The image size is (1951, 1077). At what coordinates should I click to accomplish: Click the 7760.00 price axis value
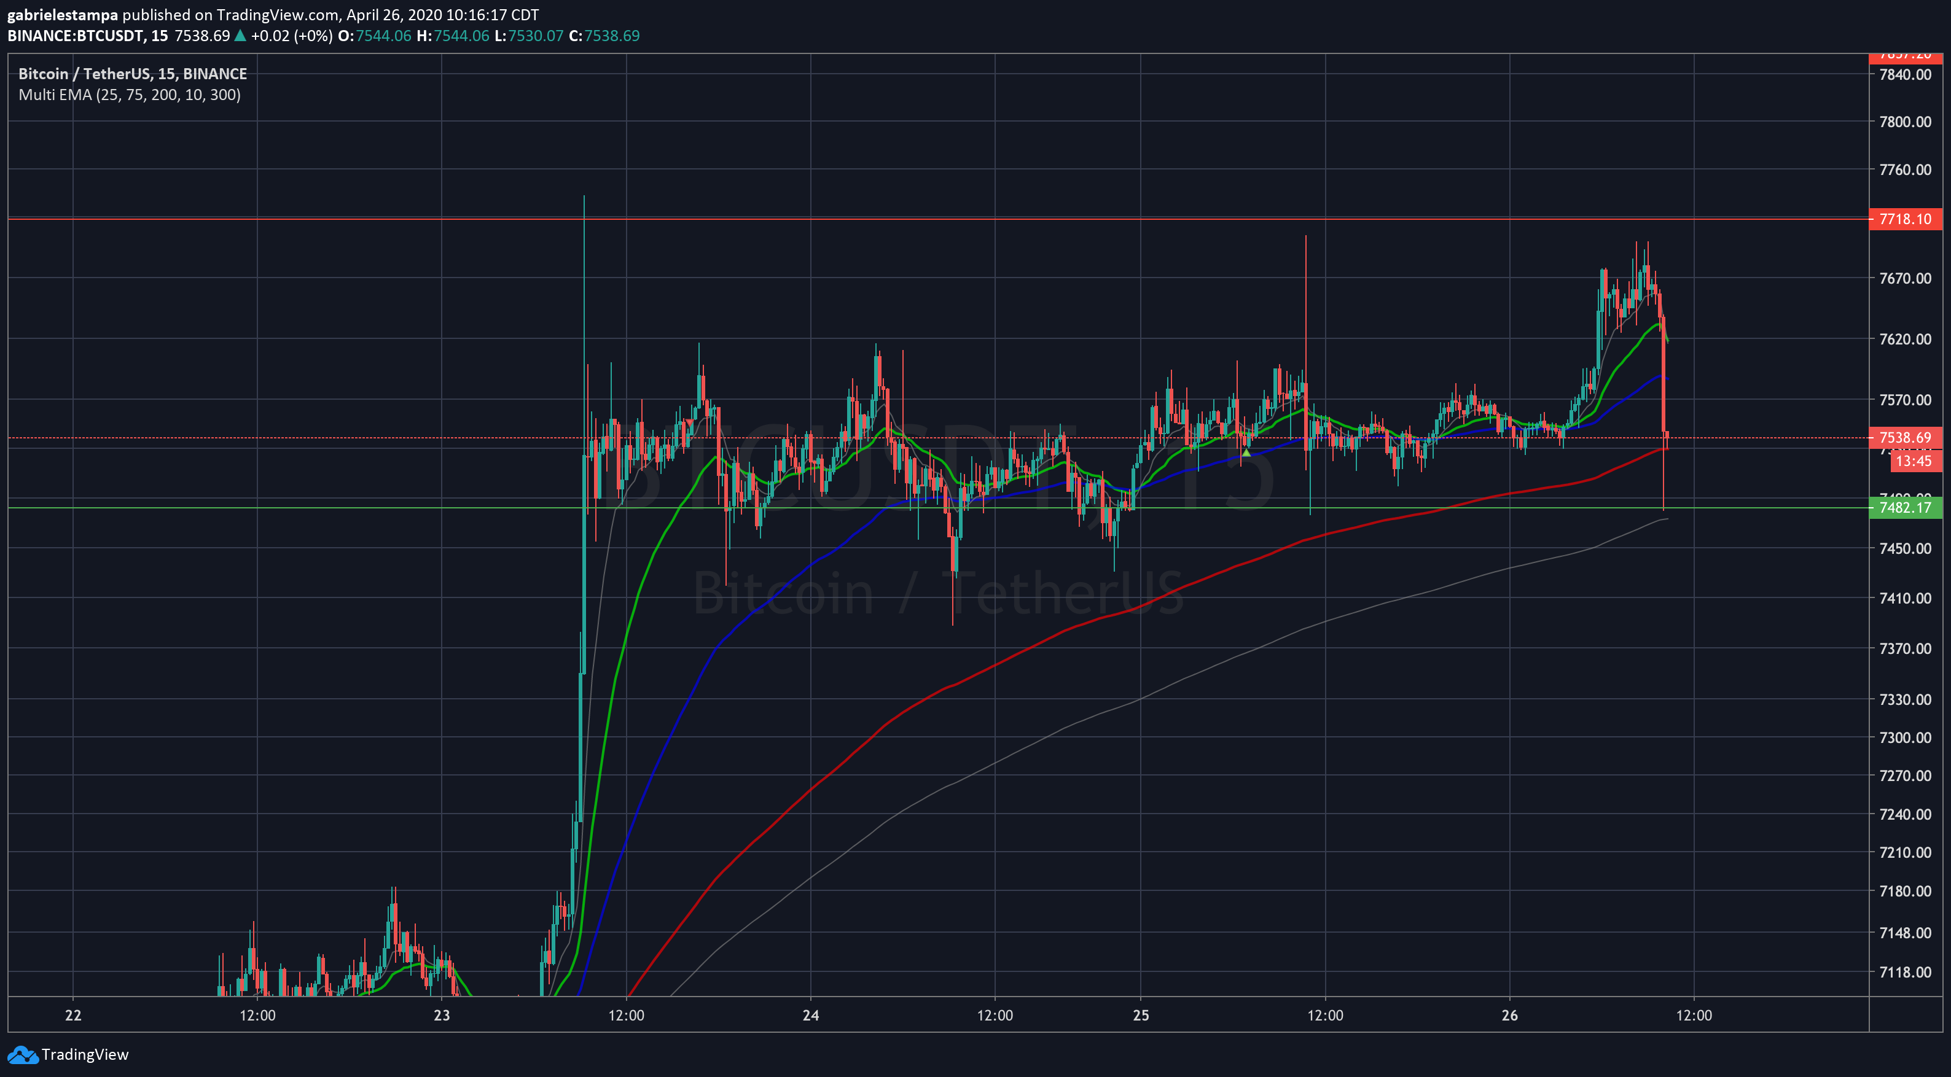click(1905, 169)
